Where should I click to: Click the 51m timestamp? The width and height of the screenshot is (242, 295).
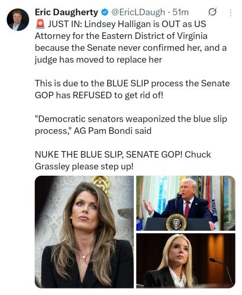pyautogui.click(x=180, y=12)
